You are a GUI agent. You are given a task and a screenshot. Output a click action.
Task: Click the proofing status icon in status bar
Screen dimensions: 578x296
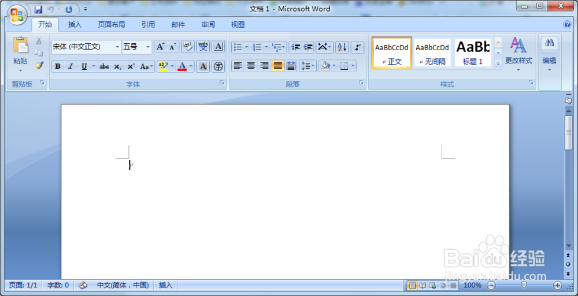[x=83, y=285]
